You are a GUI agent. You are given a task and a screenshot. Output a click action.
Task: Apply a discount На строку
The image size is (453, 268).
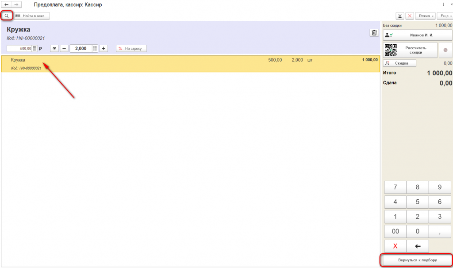(x=131, y=49)
